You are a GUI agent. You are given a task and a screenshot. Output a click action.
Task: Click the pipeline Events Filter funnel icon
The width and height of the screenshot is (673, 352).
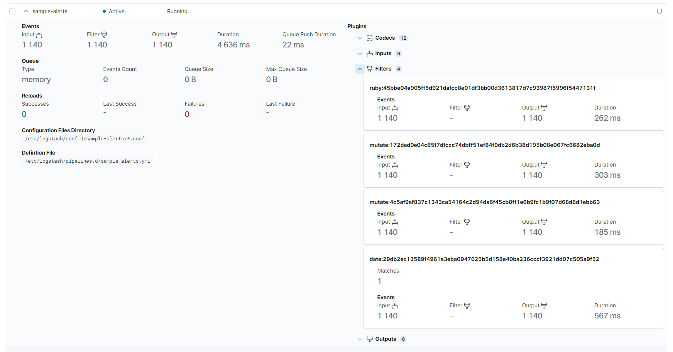point(104,35)
